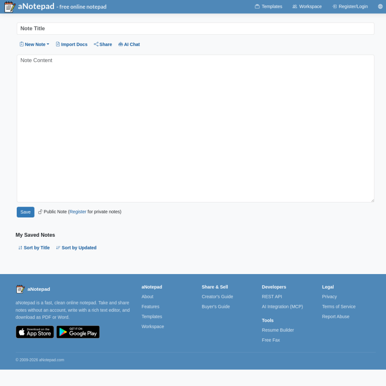The width and height of the screenshot is (386, 386).
Task: Click the unlocked padlock Public Note icon
Action: (x=40, y=212)
